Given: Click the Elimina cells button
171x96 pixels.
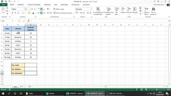Looking at the screenshot, I should coord(129,11).
